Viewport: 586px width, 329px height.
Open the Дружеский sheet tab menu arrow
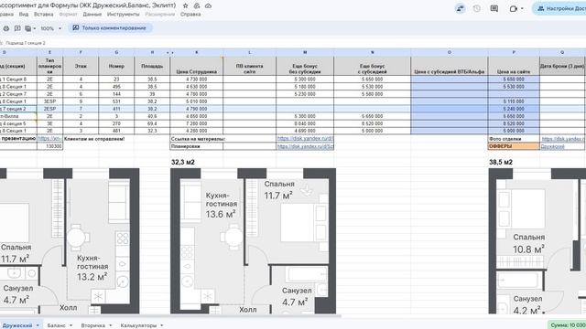click(38, 325)
